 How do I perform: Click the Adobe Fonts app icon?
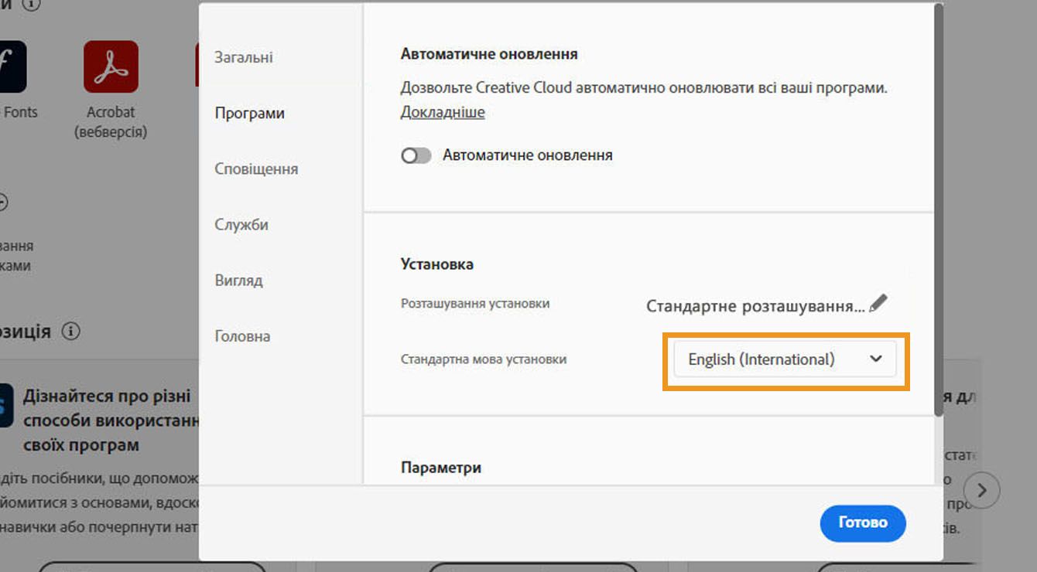tap(11, 67)
